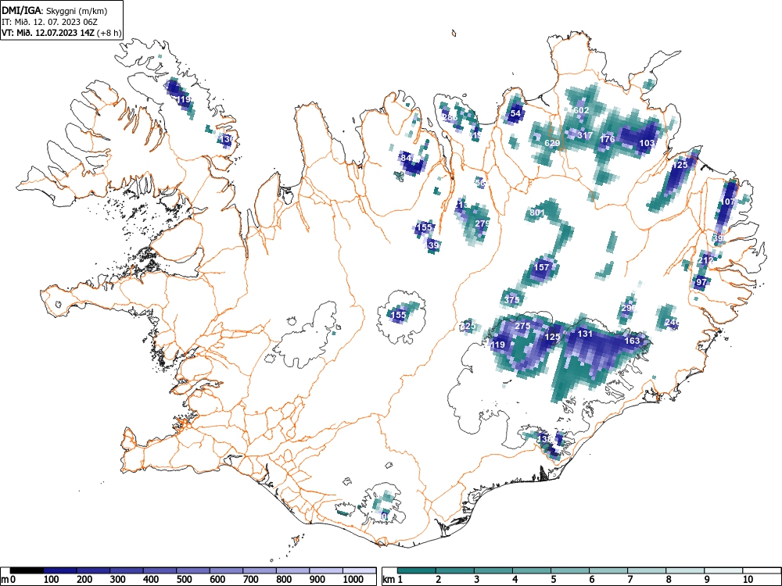Screen dimensions: 782x586
Task: Click the "84" visibility value on the map
Action: pyautogui.click(x=406, y=158)
